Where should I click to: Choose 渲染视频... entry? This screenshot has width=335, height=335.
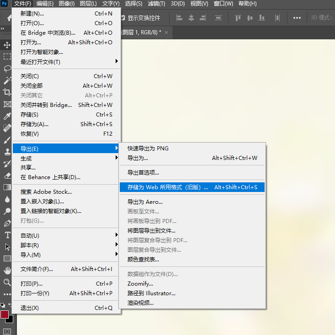192,303
